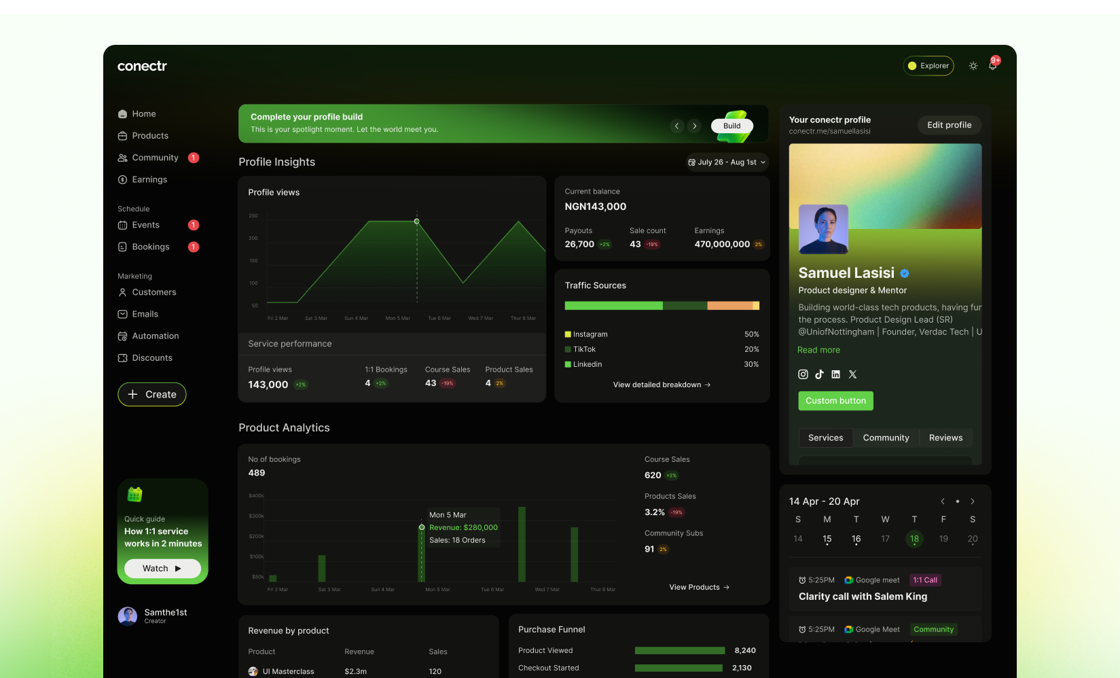Select date 18 in the calendar
Screen dimensions: 1120x678
(x=914, y=539)
